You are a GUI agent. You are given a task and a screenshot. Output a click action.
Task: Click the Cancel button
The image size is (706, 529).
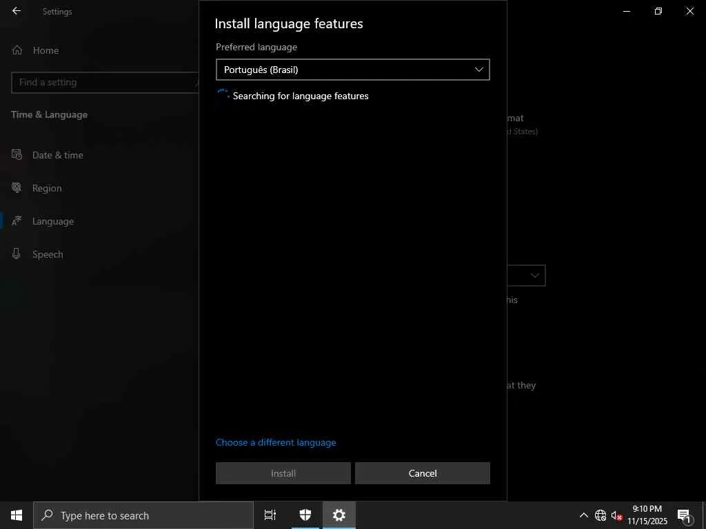point(423,473)
